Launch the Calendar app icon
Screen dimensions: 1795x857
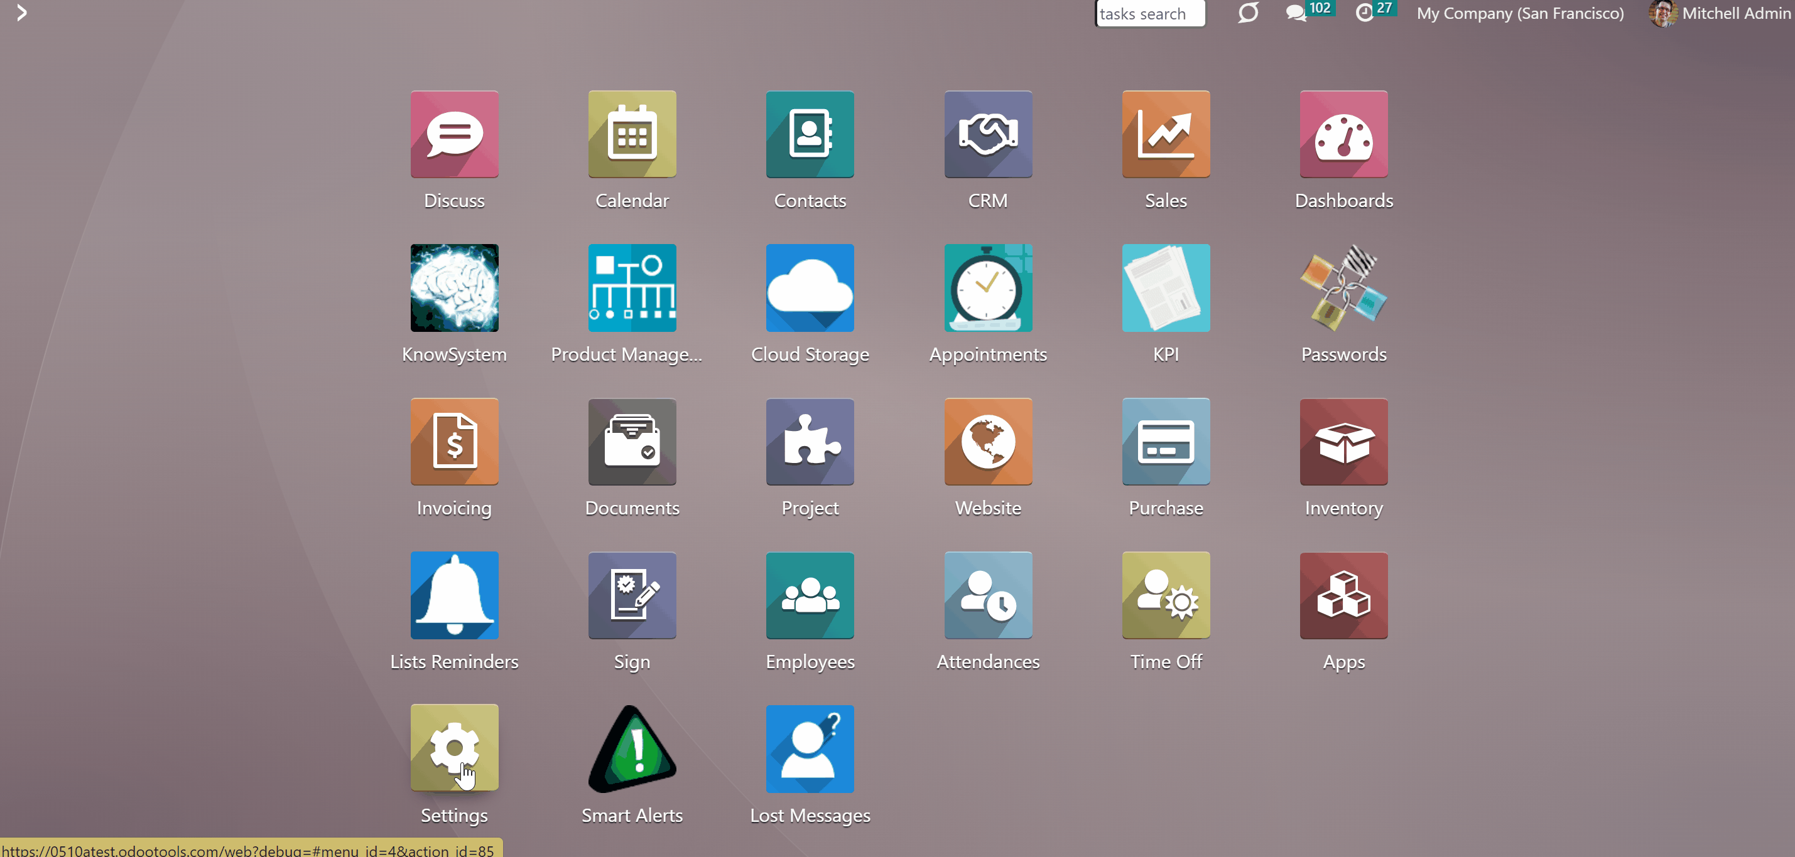pyautogui.click(x=632, y=134)
